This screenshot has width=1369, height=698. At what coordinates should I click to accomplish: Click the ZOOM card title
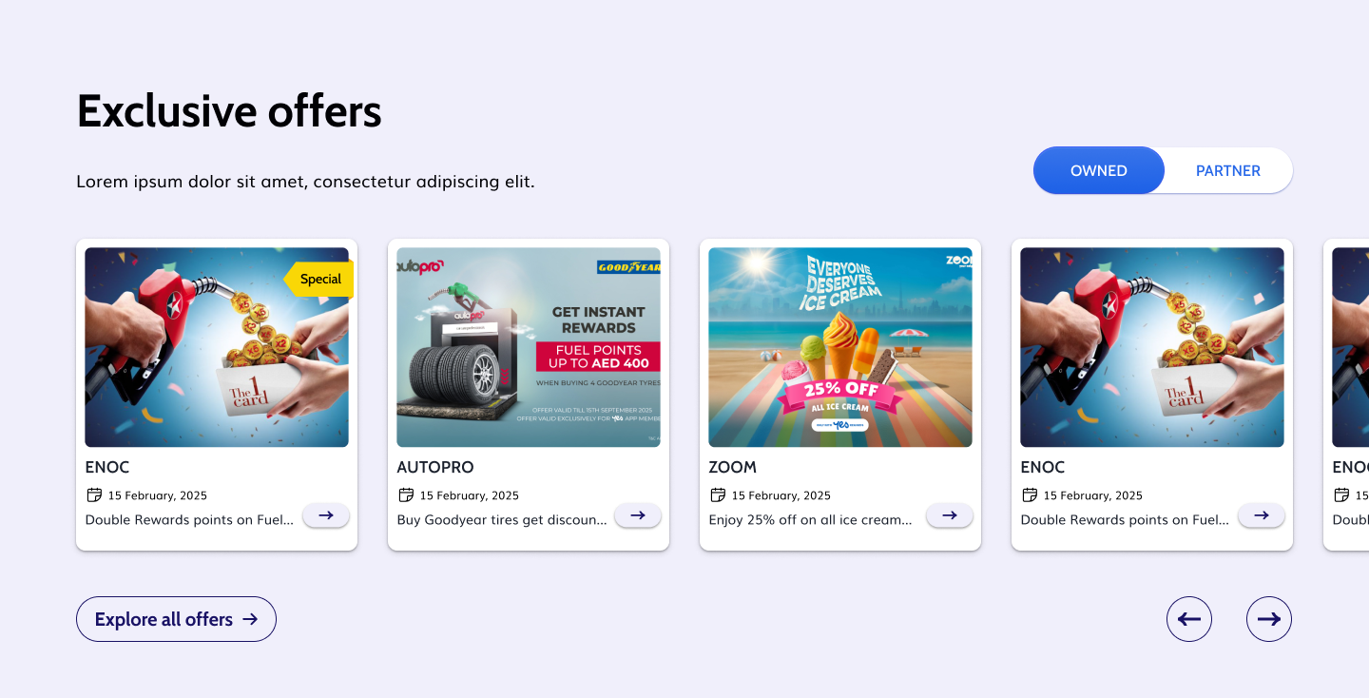[733, 467]
